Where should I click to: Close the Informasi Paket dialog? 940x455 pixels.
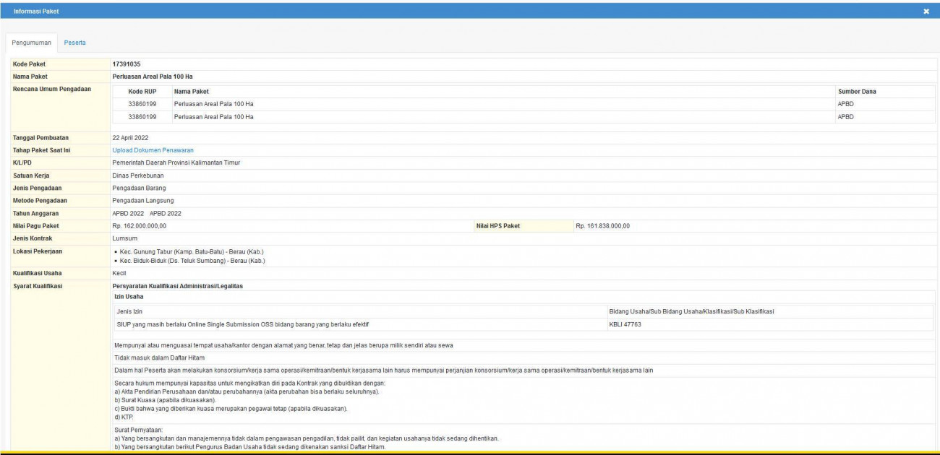pos(926,12)
